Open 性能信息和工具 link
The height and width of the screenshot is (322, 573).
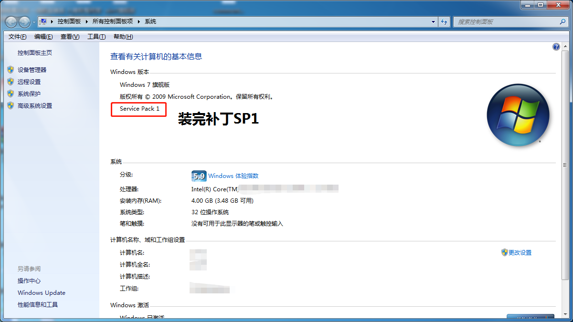pyautogui.click(x=38, y=305)
